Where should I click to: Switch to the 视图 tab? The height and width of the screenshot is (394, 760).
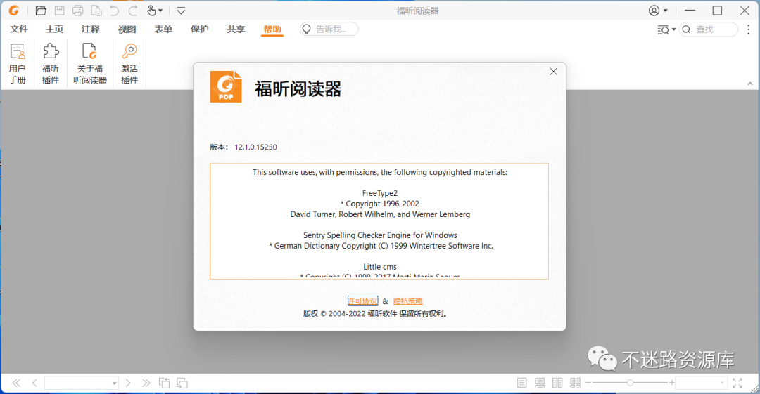coord(127,29)
